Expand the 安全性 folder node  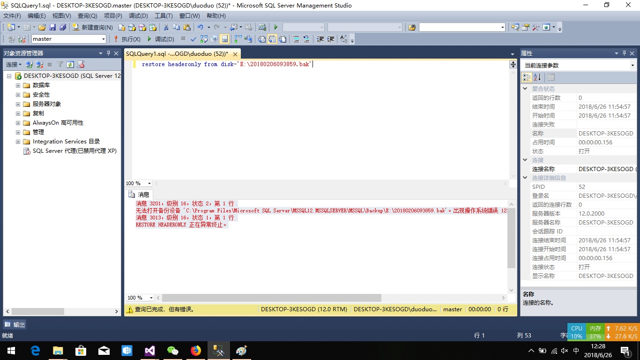[18, 95]
